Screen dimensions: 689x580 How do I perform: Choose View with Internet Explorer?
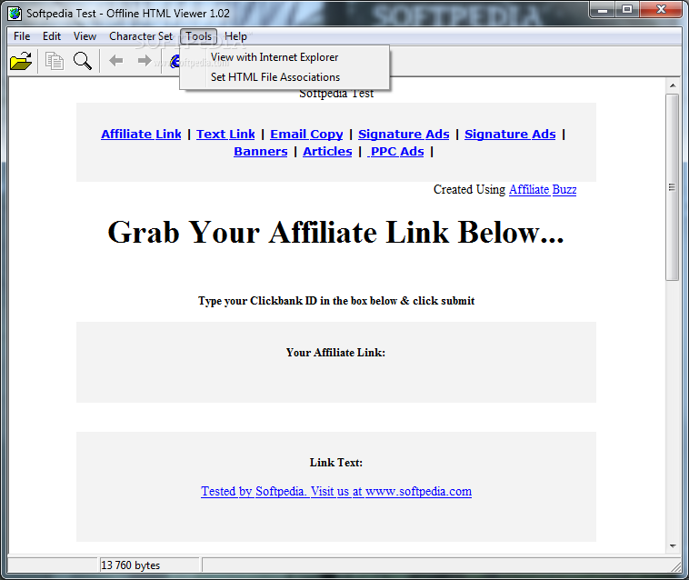coord(285,57)
